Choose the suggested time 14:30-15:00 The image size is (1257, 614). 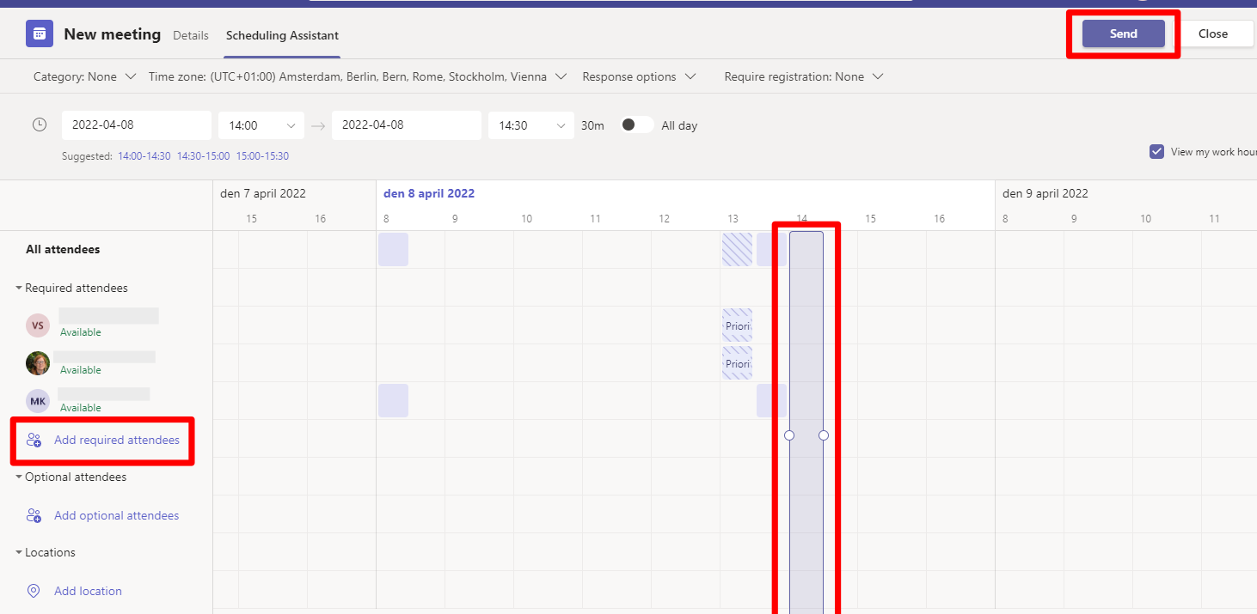(x=203, y=156)
